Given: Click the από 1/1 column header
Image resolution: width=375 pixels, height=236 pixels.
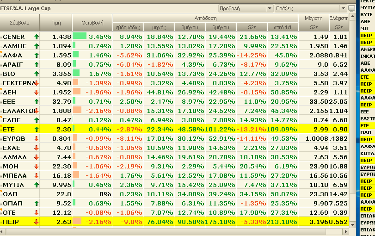Looking at the screenshot, I should coord(283,27).
